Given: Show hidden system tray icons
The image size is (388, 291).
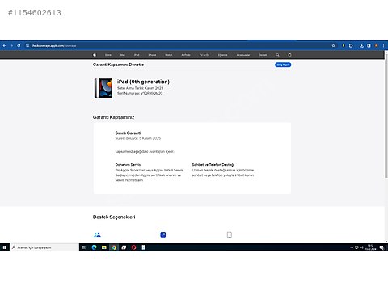Looking at the screenshot, I should coord(352,247).
